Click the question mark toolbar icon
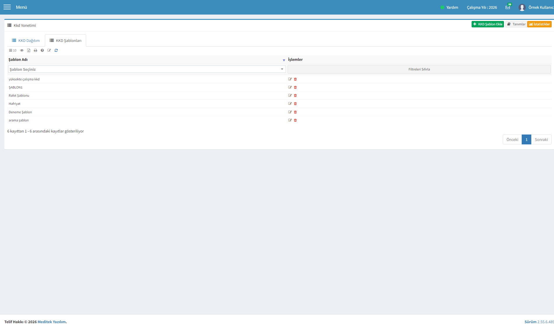The height and width of the screenshot is (329, 554). 42,50
